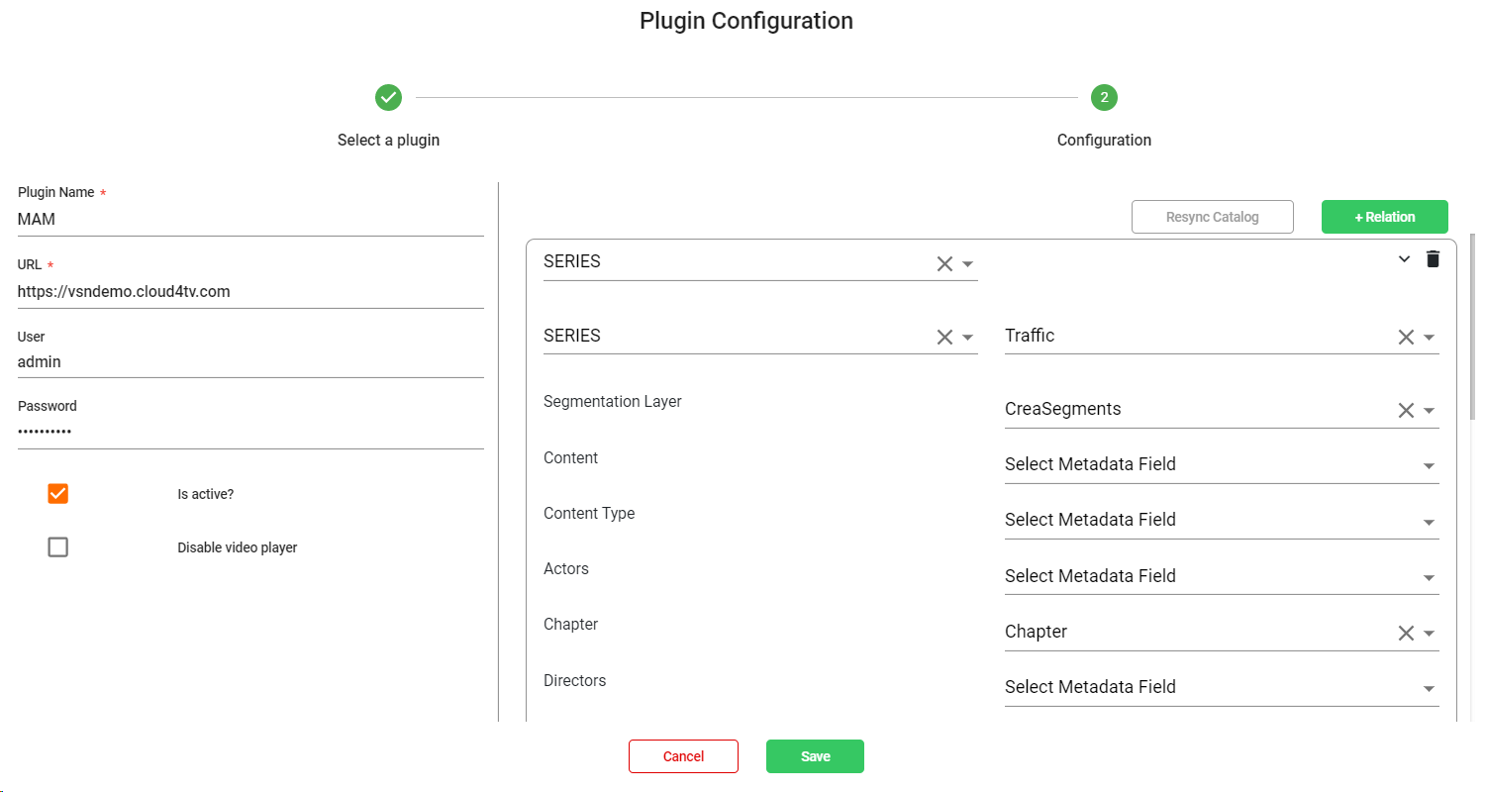Clear the Traffic selection with X icon
This screenshot has height=792, width=1485.
tap(1405, 338)
